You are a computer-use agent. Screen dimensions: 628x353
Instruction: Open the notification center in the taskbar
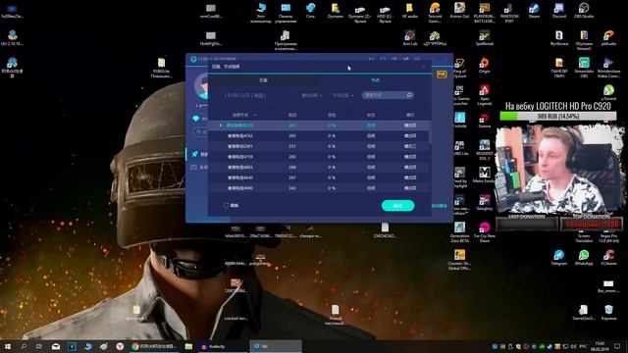tap(617, 346)
